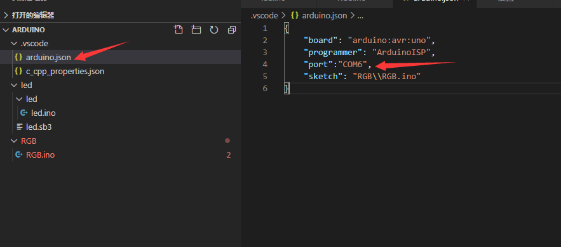Screen dimensions: 561x247
Task: Open the RGB.ino sketch file
Action: point(41,155)
